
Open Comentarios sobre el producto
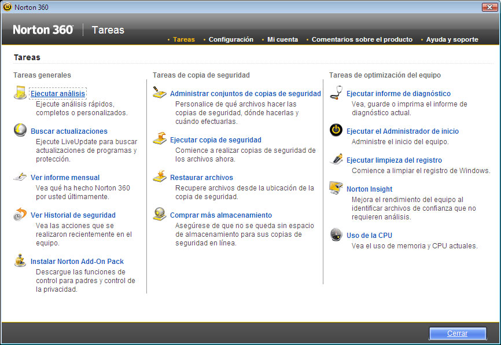click(x=362, y=40)
